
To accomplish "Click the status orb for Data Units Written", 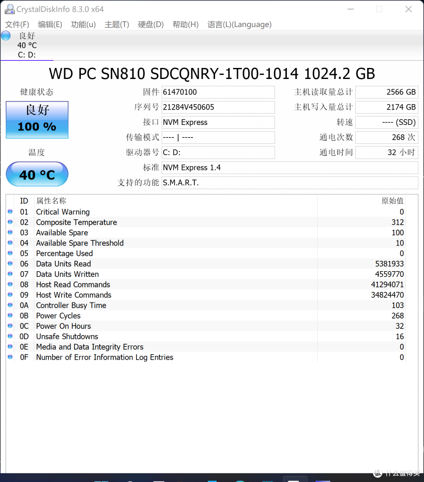I will click(x=10, y=274).
